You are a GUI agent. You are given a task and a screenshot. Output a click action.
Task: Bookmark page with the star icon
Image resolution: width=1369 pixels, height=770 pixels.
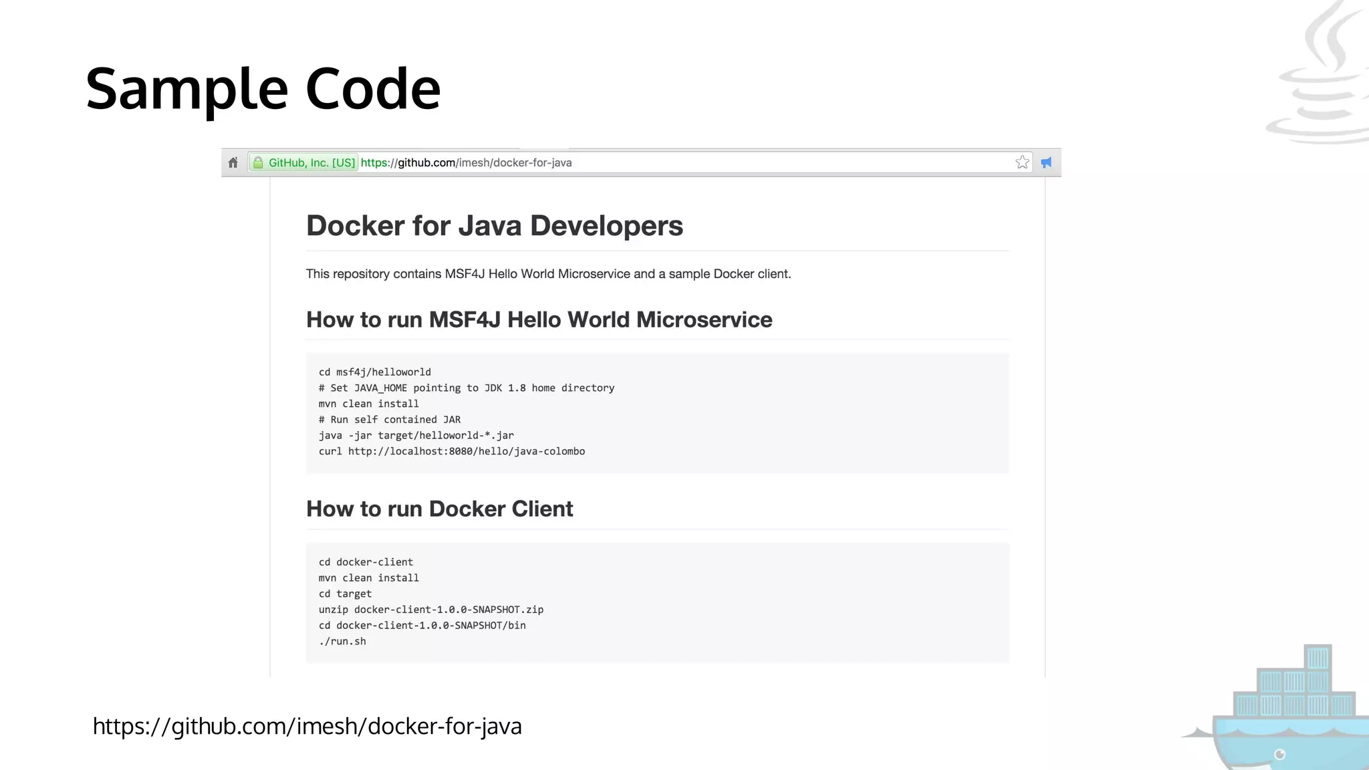[x=1022, y=162]
